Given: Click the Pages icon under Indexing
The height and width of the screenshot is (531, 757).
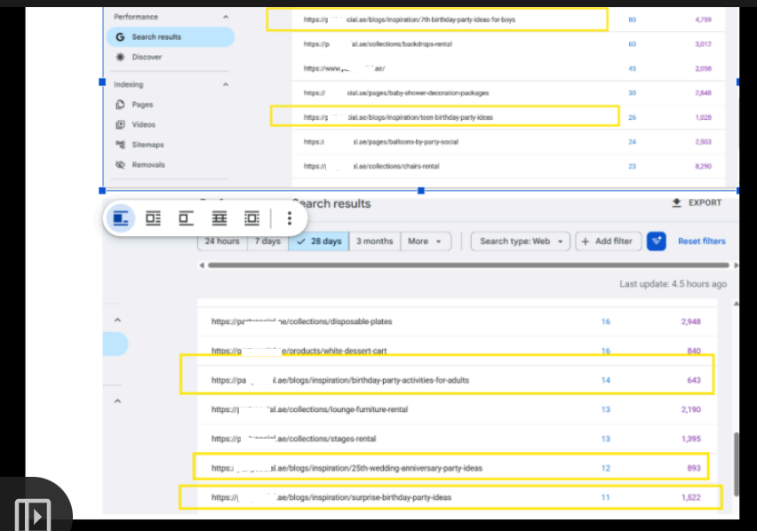Looking at the screenshot, I should (120, 105).
